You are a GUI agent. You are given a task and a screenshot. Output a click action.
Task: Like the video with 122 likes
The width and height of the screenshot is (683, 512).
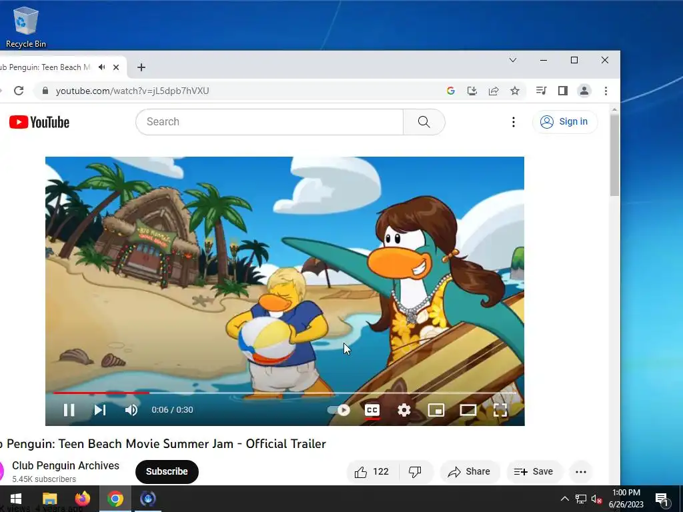372,472
